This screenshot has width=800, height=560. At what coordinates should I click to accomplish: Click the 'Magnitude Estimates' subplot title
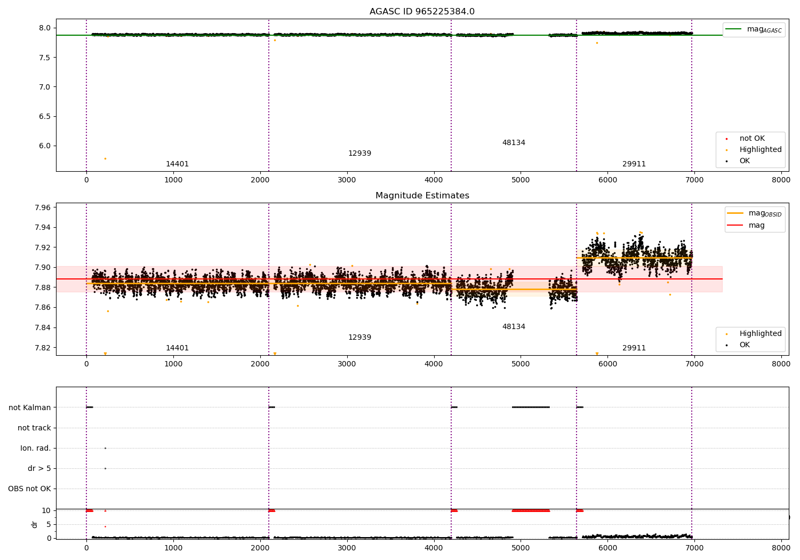[422, 196]
